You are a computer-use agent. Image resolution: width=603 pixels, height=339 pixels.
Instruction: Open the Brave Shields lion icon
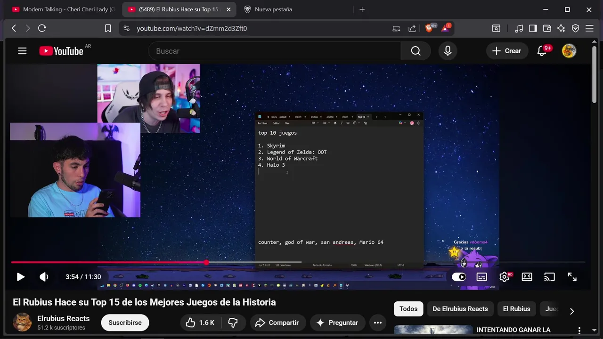coord(430,28)
